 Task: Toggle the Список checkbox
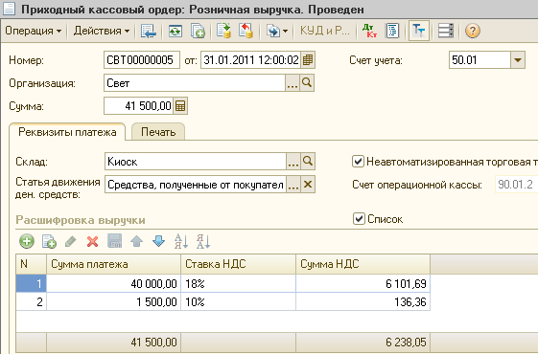(359, 219)
